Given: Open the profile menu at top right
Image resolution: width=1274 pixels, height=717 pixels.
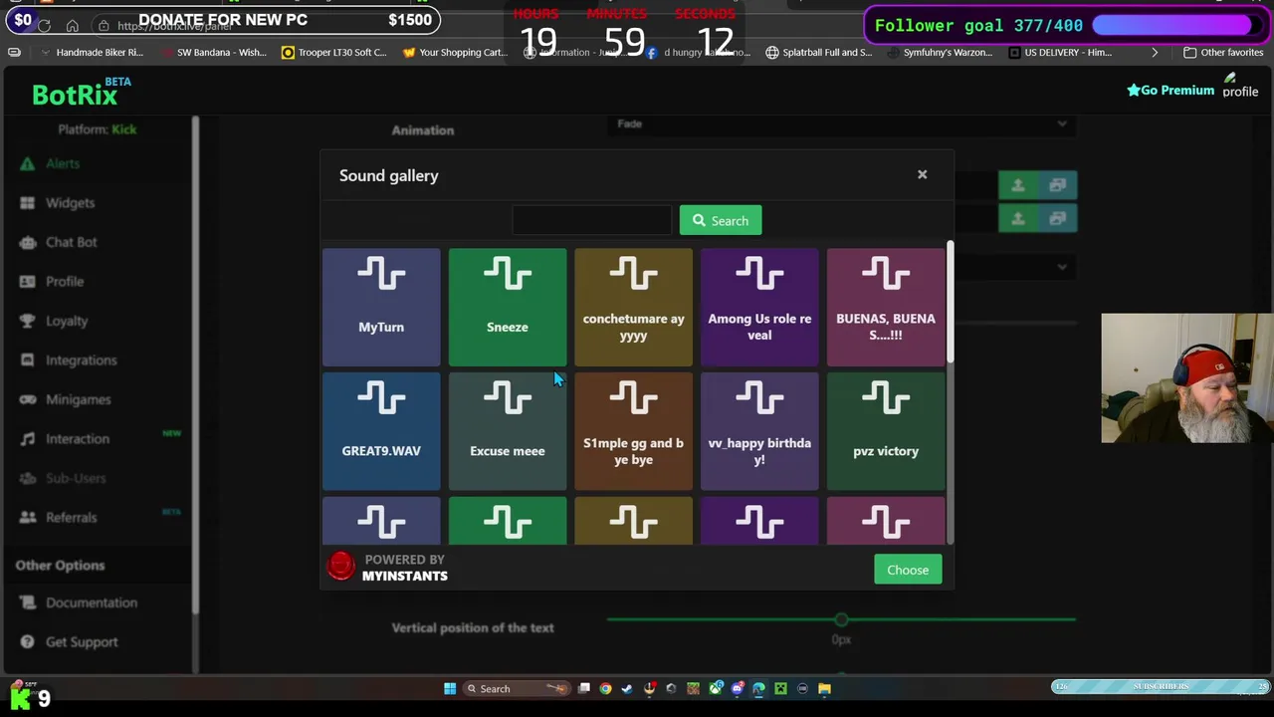Looking at the screenshot, I should 1240,85.
